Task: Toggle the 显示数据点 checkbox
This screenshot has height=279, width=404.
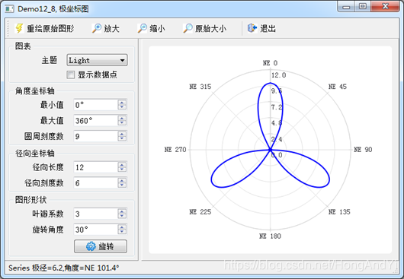Action: (71, 75)
